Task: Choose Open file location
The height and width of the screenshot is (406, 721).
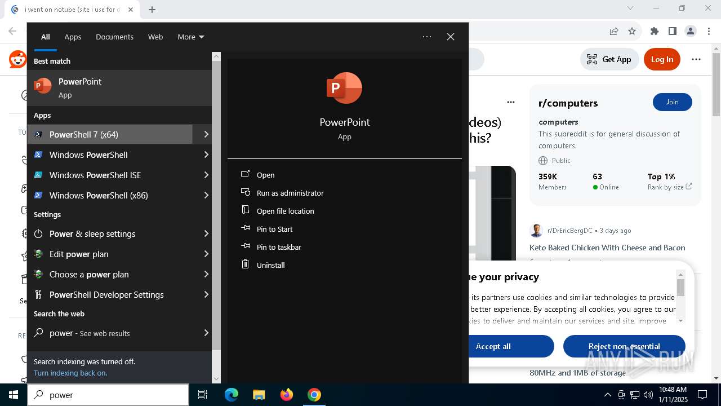Action: [x=285, y=211]
